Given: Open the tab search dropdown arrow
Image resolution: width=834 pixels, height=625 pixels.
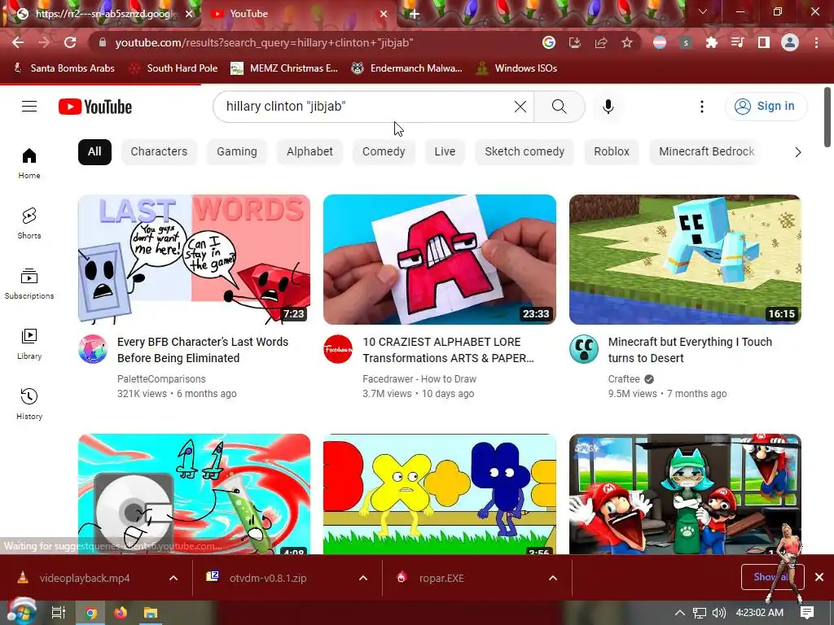Looking at the screenshot, I should point(703,11).
